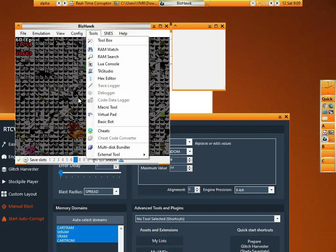Open the Config menu
336x252 pixels.
coord(77,33)
